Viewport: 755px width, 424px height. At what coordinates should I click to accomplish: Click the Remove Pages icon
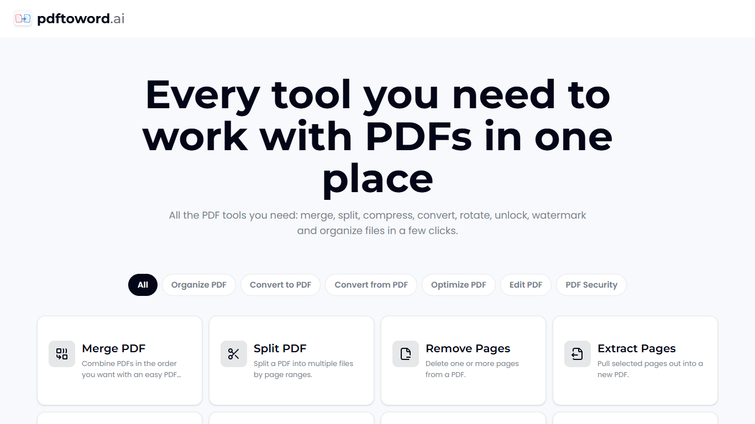click(406, 354)
